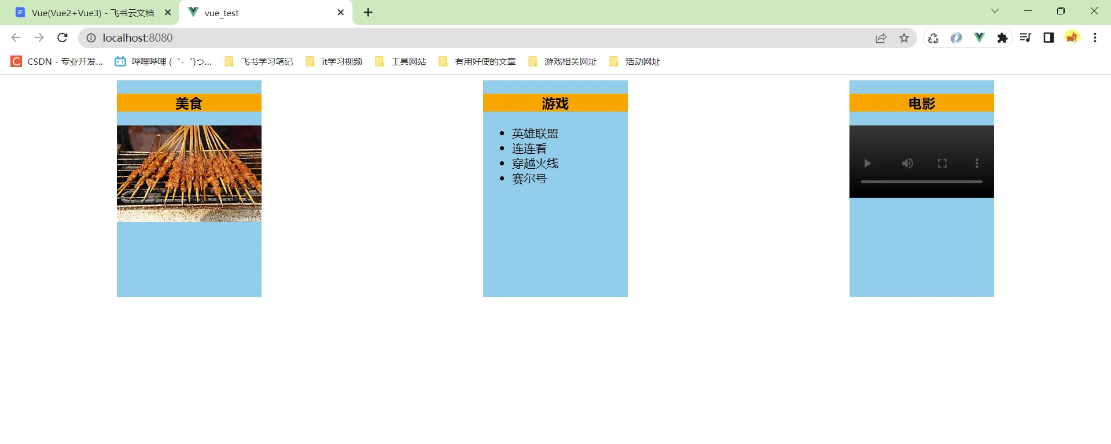Expand the tab search dropdown arrow
Viewport: 1111px width, 444px height.
click(995, 11)
